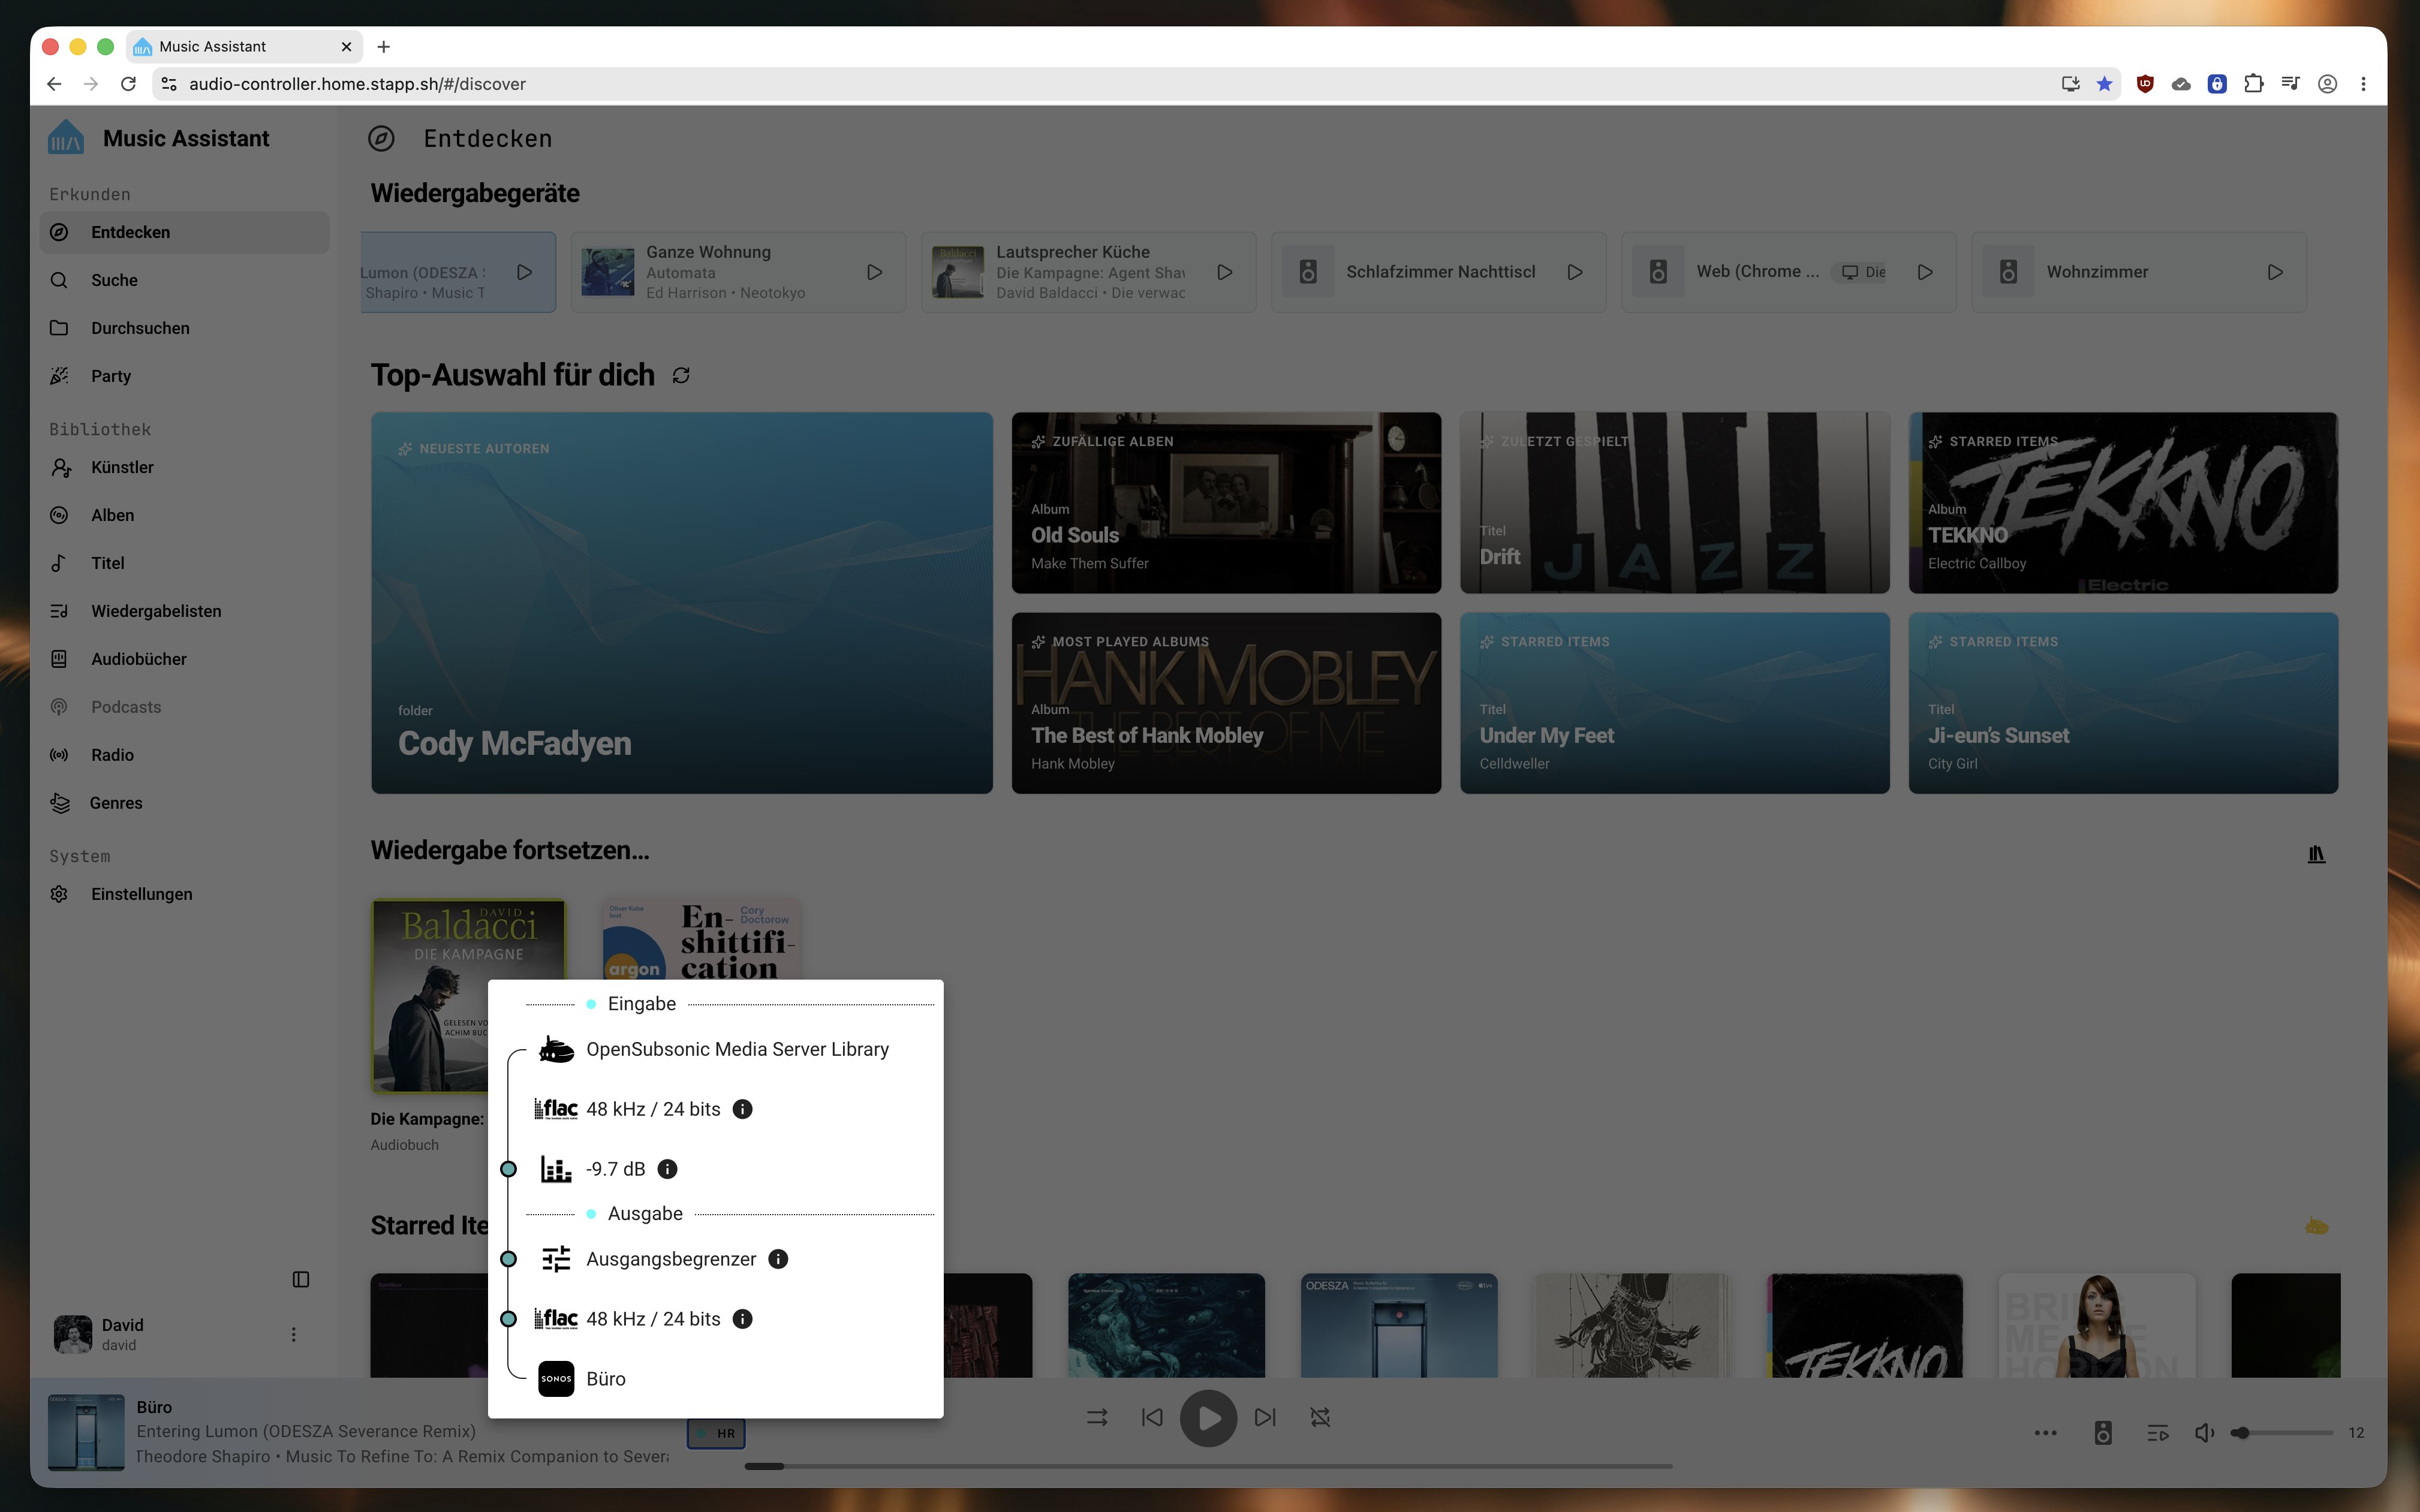Open the player selection speaker icon
Viewport: 2420px width, 1512px height.
click(2103, 1433)
